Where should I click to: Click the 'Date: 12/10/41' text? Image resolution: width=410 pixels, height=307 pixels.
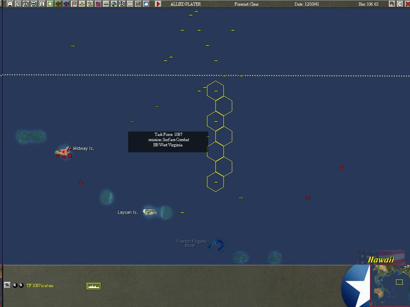coord(306,4)
